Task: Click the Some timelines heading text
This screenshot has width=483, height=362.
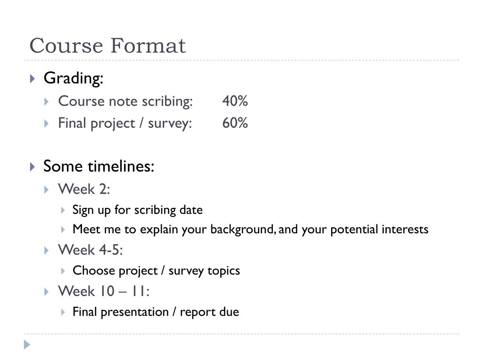Action: [x=99, y=166]
